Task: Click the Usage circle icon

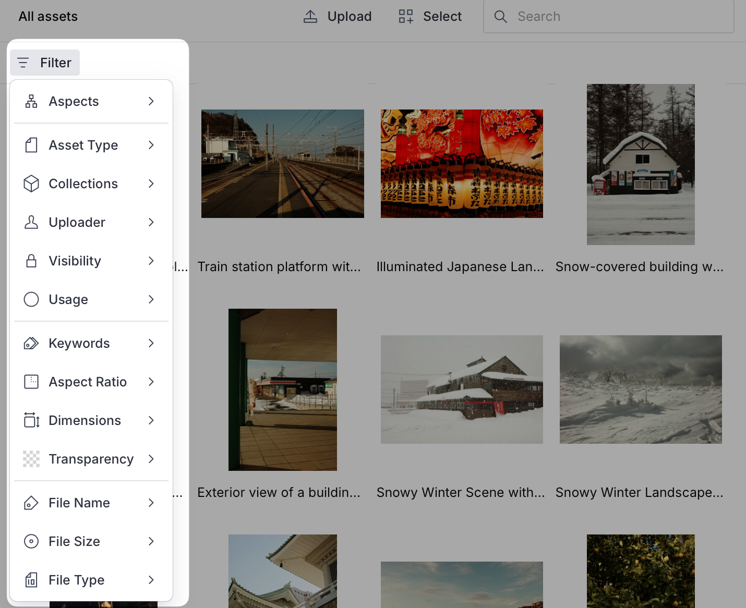Action: [31, 299]
